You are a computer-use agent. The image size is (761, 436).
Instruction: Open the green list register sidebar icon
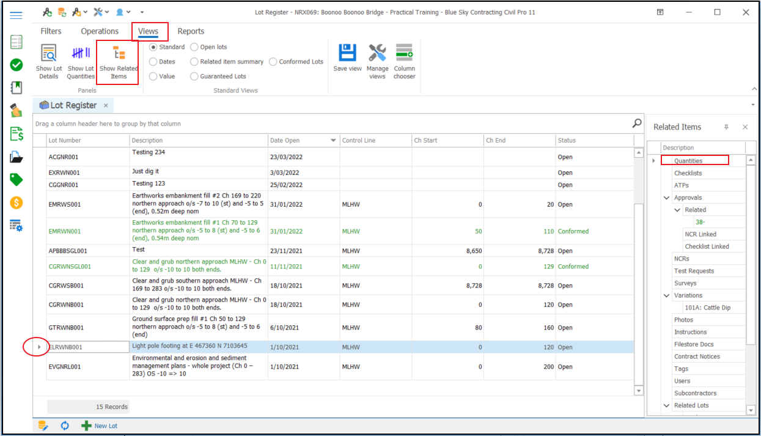click(17, 42)
